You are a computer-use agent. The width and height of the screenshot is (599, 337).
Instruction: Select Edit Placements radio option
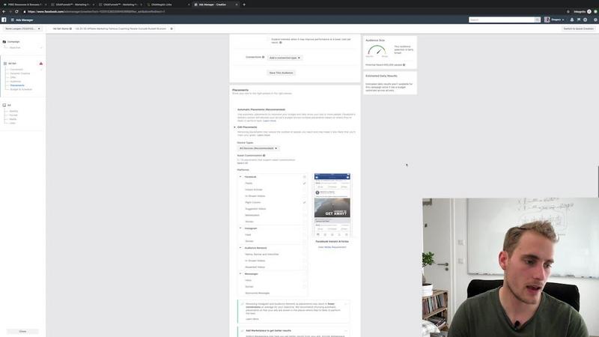[x=234, y=127]
